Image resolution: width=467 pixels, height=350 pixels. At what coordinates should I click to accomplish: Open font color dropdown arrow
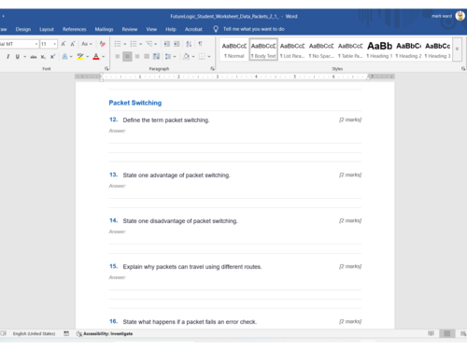coord(104,57)
